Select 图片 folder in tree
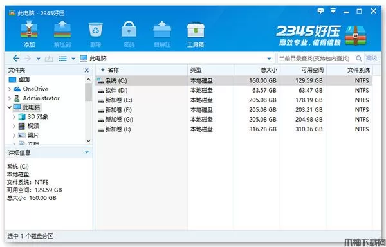The height and width of the screenshot is (247, 386). click(x=33, y=135)
